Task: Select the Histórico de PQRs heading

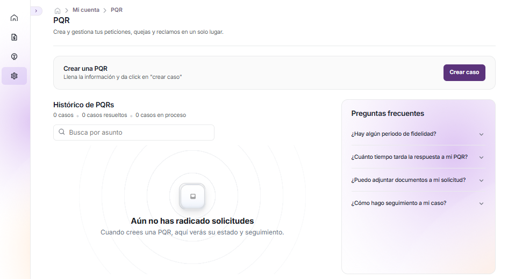Action: [x=83, y=105]
